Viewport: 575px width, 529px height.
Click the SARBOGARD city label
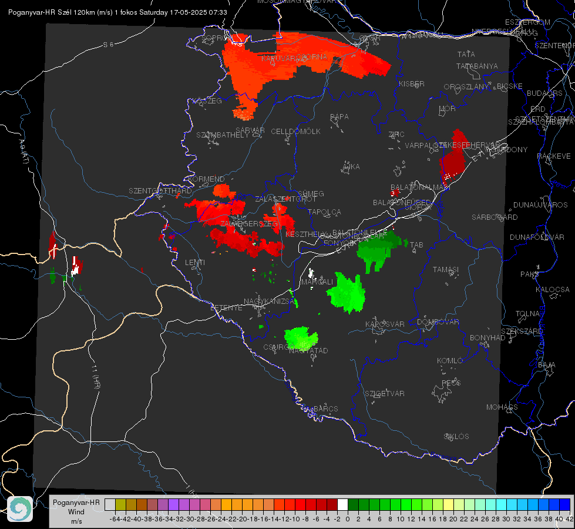click(x=495, y=217)
